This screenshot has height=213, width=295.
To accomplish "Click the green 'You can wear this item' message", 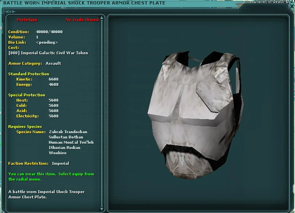I will pos(51,177).
